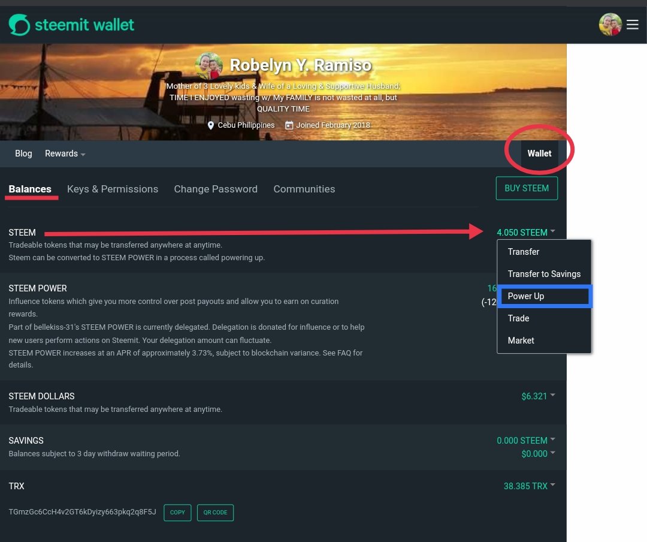Click the Robelyn Y. Ramiso profile name
Viewport: 647px width, 542px height.
pyautogui.click(x=301, y=65)
